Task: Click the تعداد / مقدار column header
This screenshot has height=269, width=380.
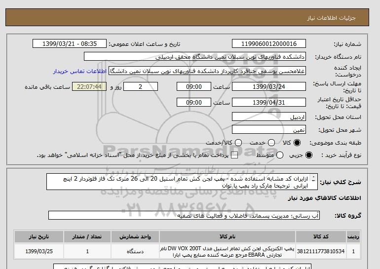Action: (87, 237)
